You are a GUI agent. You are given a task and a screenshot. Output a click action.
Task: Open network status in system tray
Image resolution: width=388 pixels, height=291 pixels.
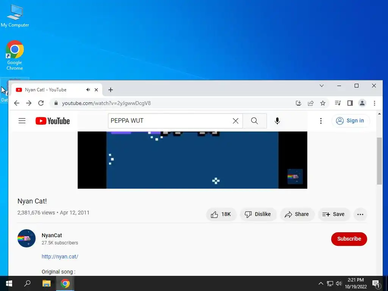330,283
